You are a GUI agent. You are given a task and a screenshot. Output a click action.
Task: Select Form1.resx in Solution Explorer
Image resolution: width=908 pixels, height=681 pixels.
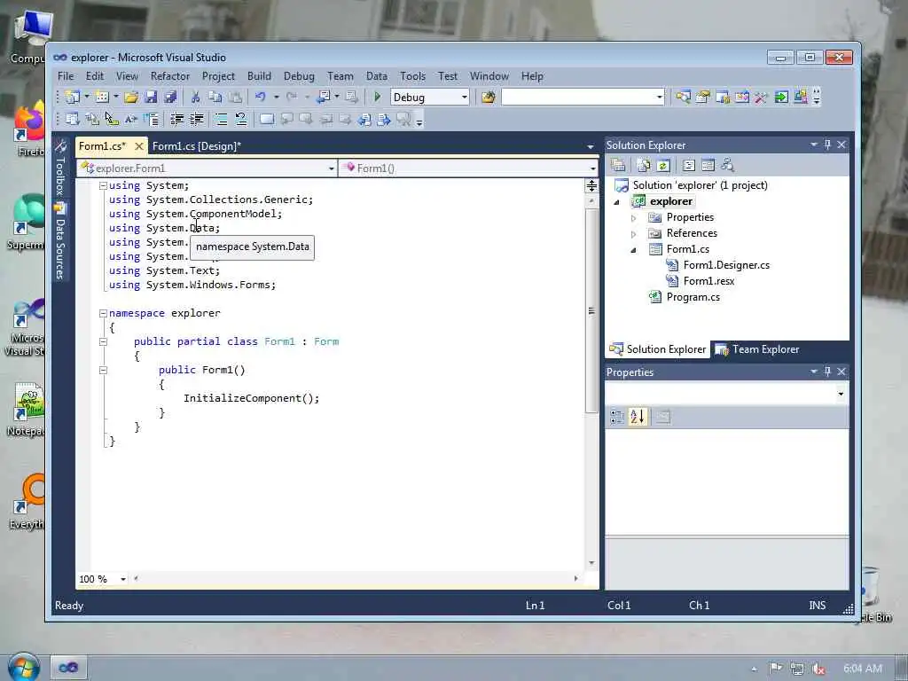pyautogui.click(x=708, y=281)
